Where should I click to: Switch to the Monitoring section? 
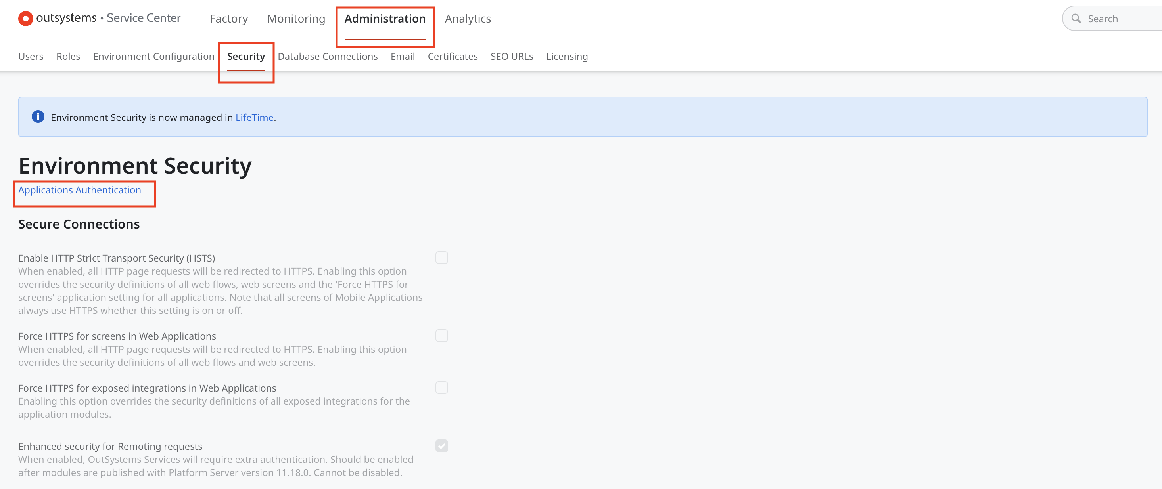click(296, 19)
